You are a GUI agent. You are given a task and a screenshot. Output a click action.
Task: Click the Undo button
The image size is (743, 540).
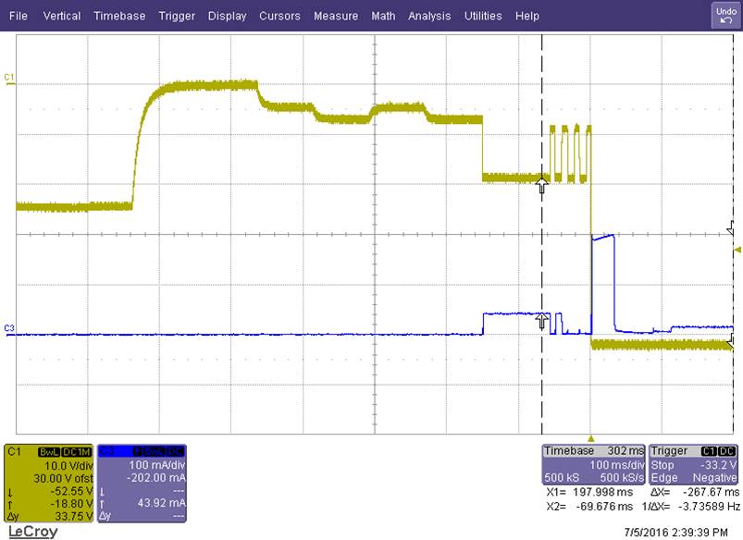tap(725, 16)
